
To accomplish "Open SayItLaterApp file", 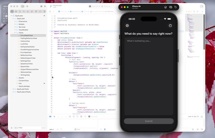I will point(24,86).
